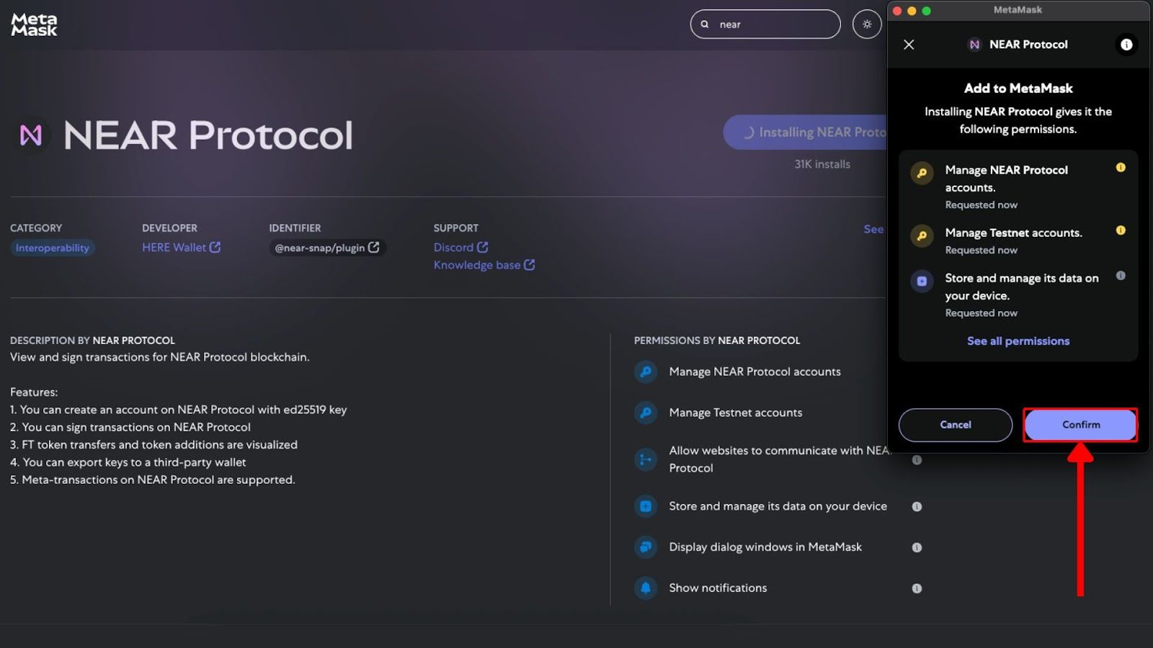
Task: Click the Display dialog windows icon
Action: click(x=646, y=547)
